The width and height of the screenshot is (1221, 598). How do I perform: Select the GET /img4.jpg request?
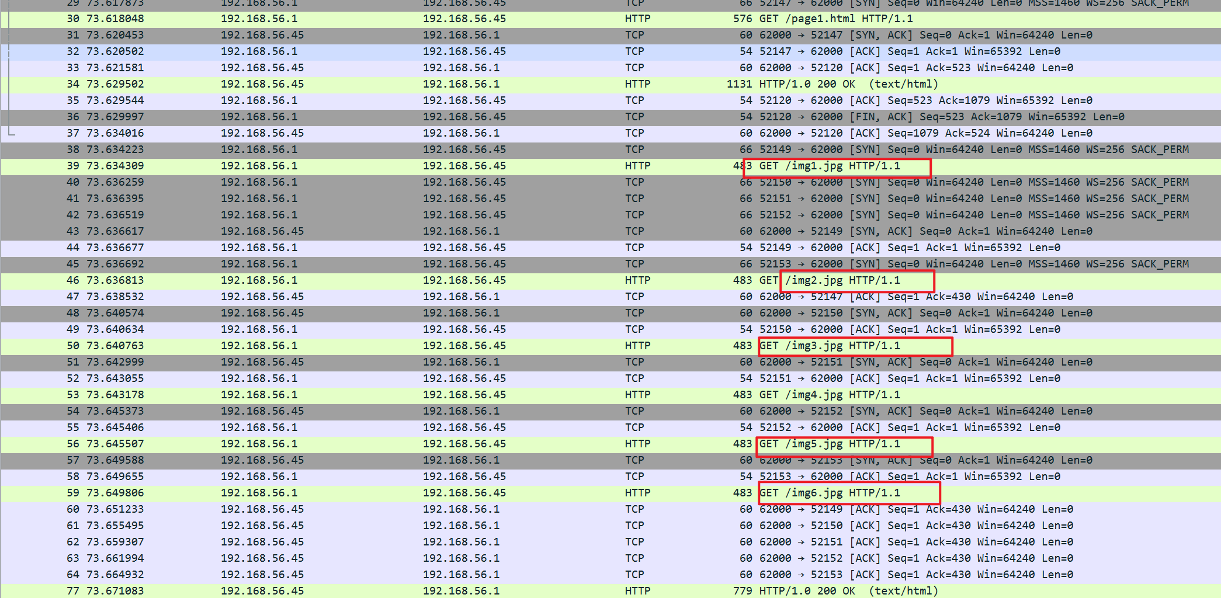(610, 395)
